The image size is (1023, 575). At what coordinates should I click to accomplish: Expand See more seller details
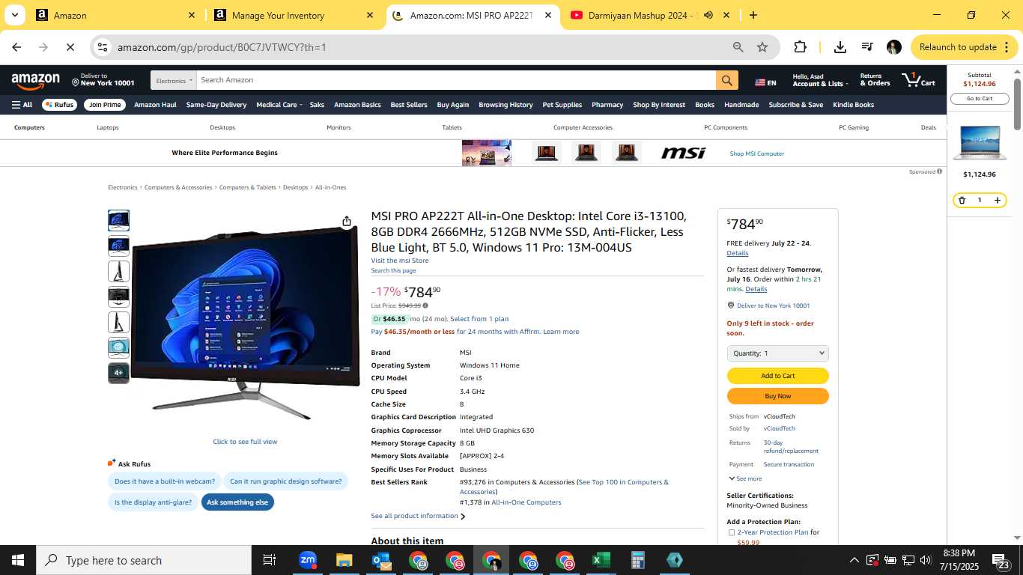click(x=745, y=478)
